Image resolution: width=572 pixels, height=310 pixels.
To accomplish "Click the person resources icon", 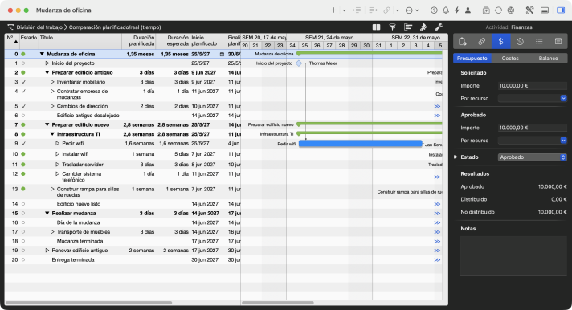I will (x=468, y=10).
